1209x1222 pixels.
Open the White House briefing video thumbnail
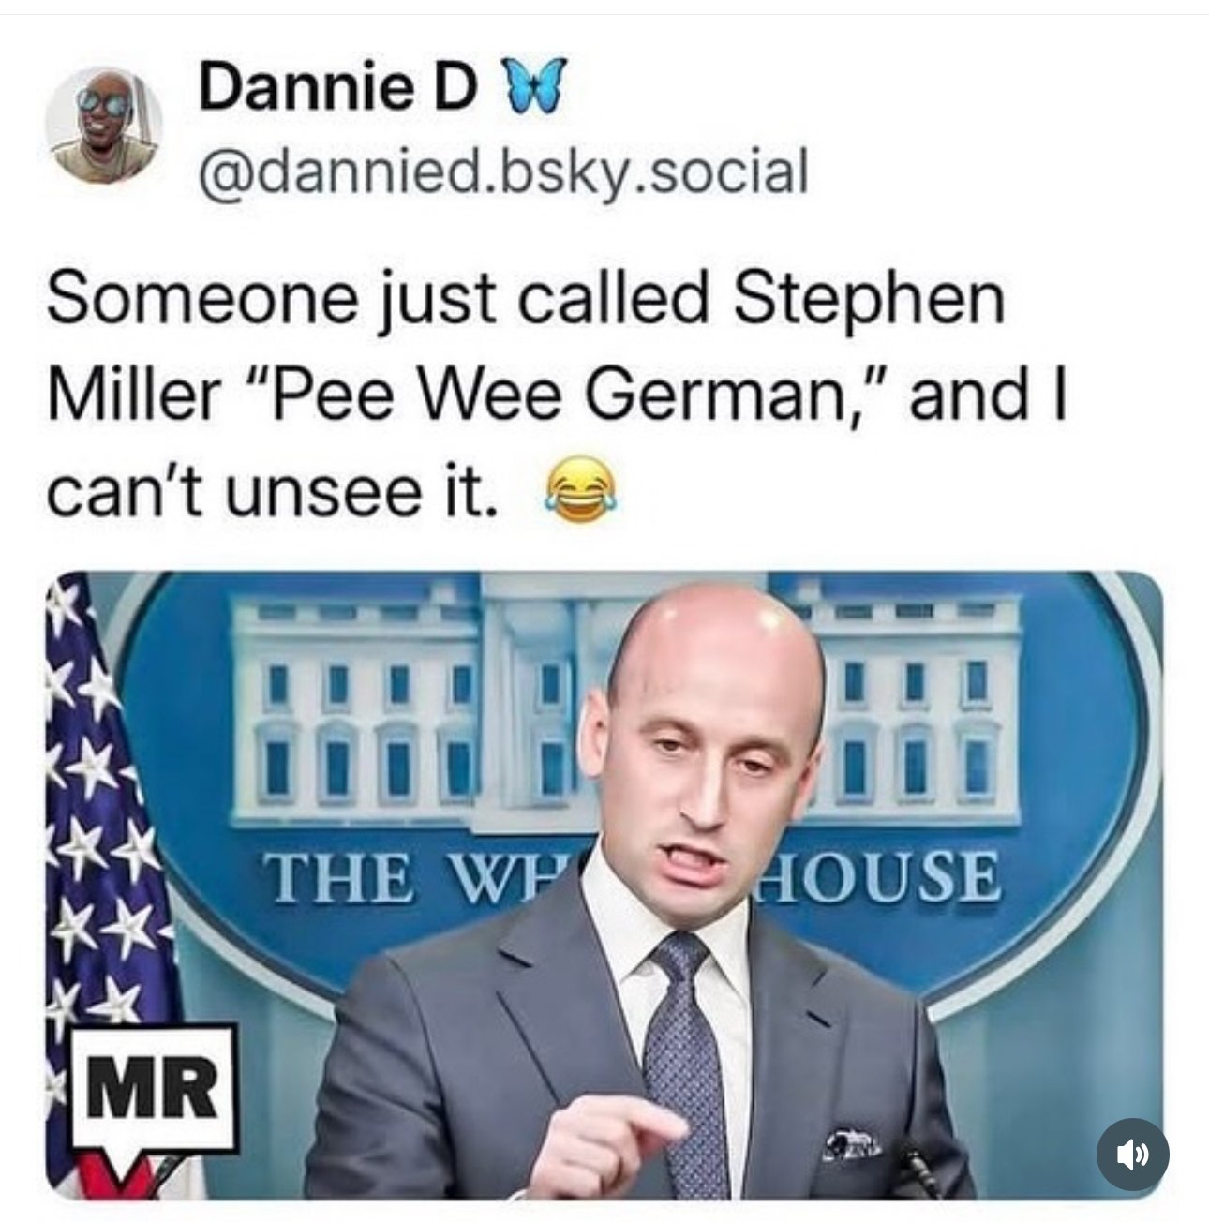pyautogui.click(x=604, y=886)
